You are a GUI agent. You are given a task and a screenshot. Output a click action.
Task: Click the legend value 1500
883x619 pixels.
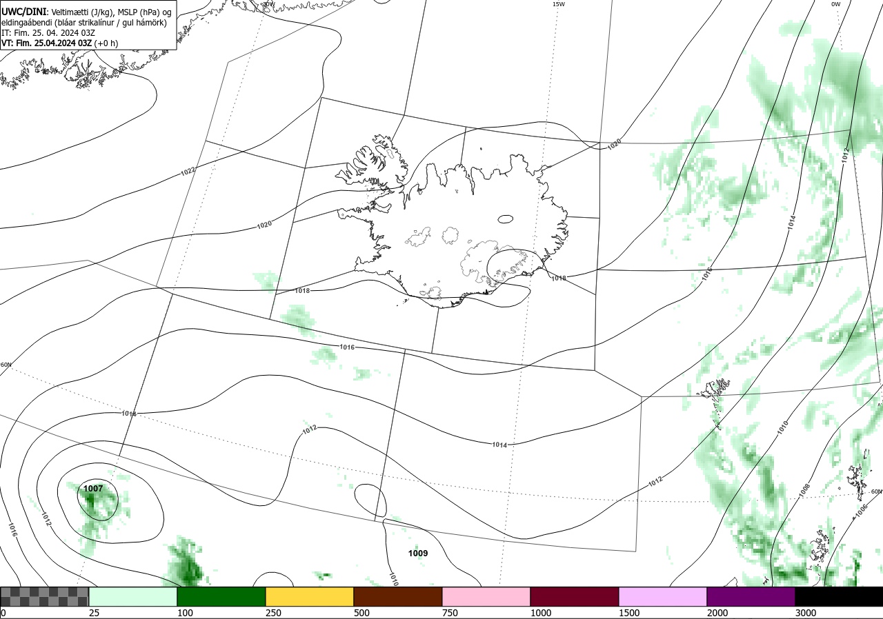(629, 613)
